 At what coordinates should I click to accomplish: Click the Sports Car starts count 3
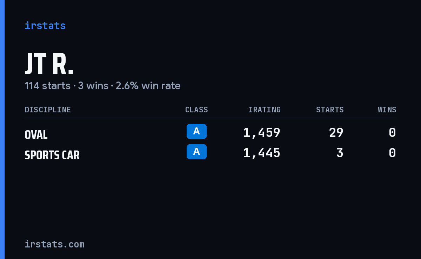pos(340,153)
